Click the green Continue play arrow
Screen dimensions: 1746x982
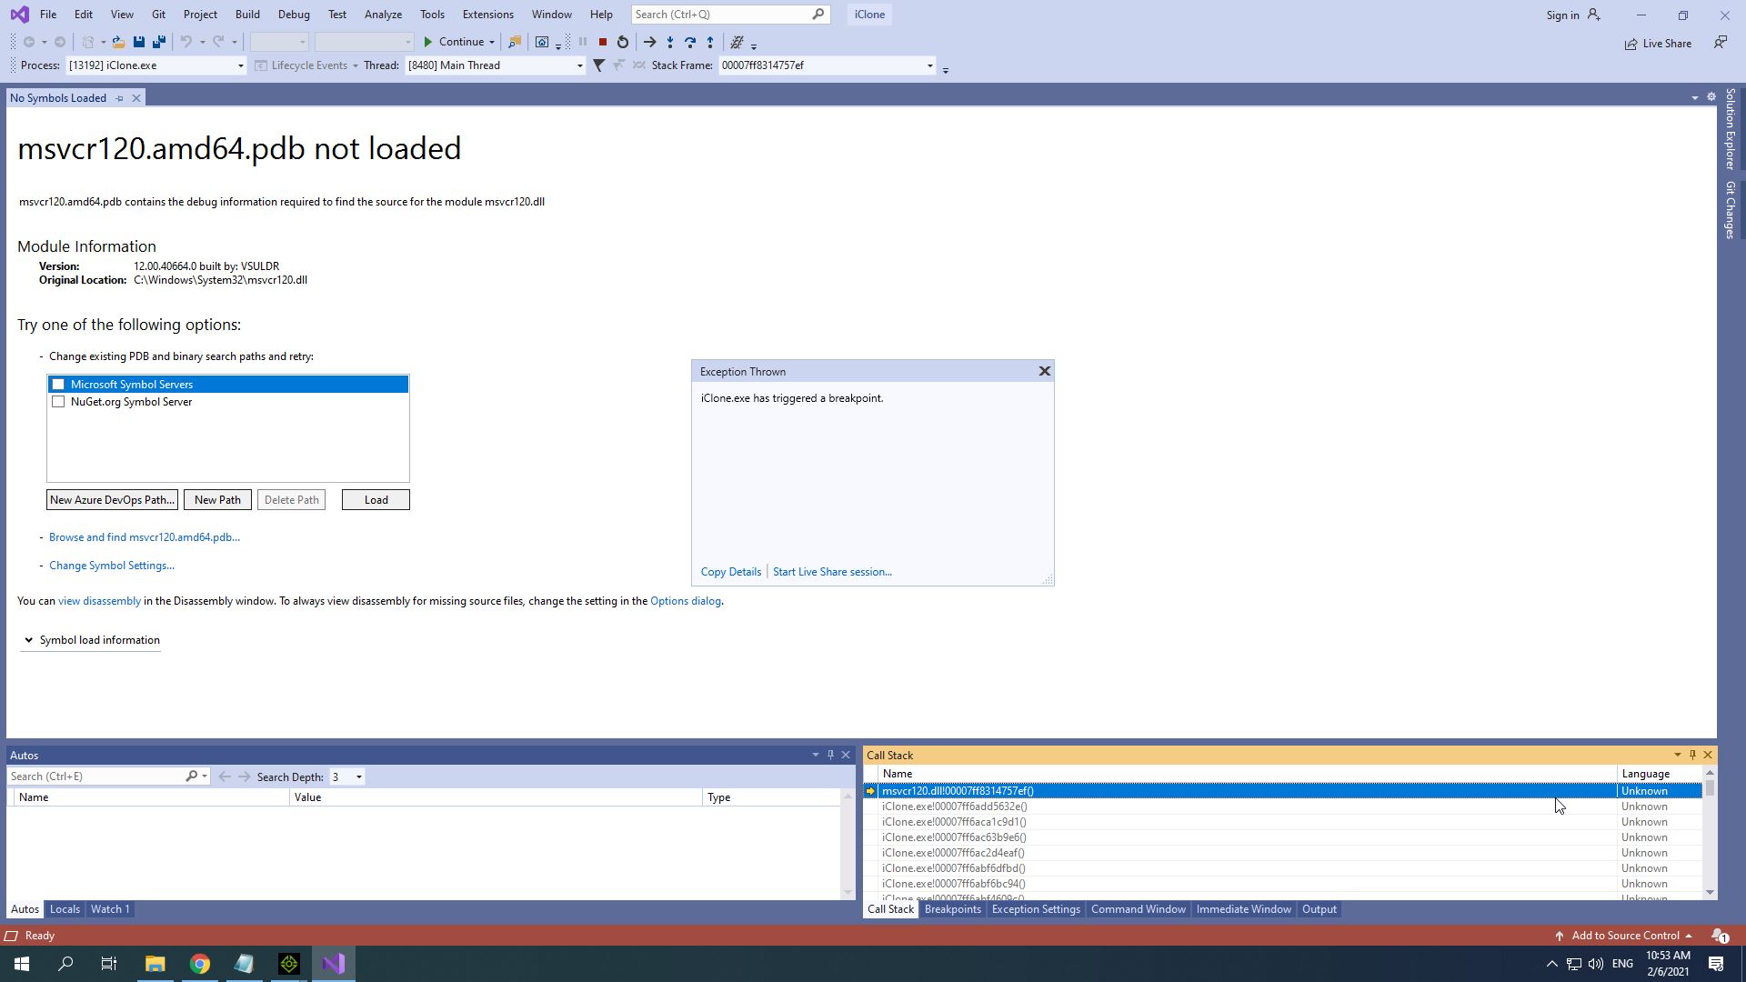(427, 42)
